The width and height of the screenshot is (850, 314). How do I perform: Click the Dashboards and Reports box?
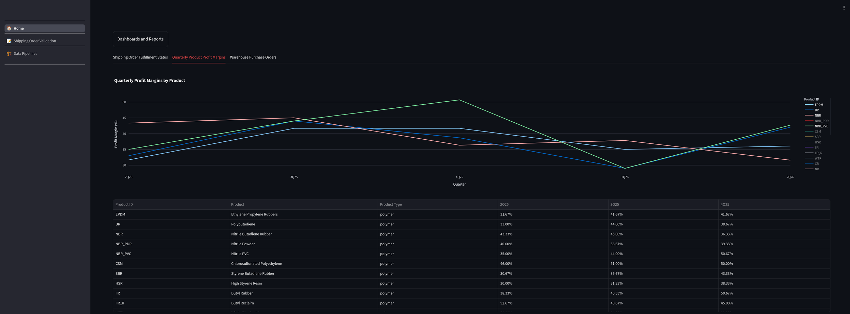coord(140,39)
